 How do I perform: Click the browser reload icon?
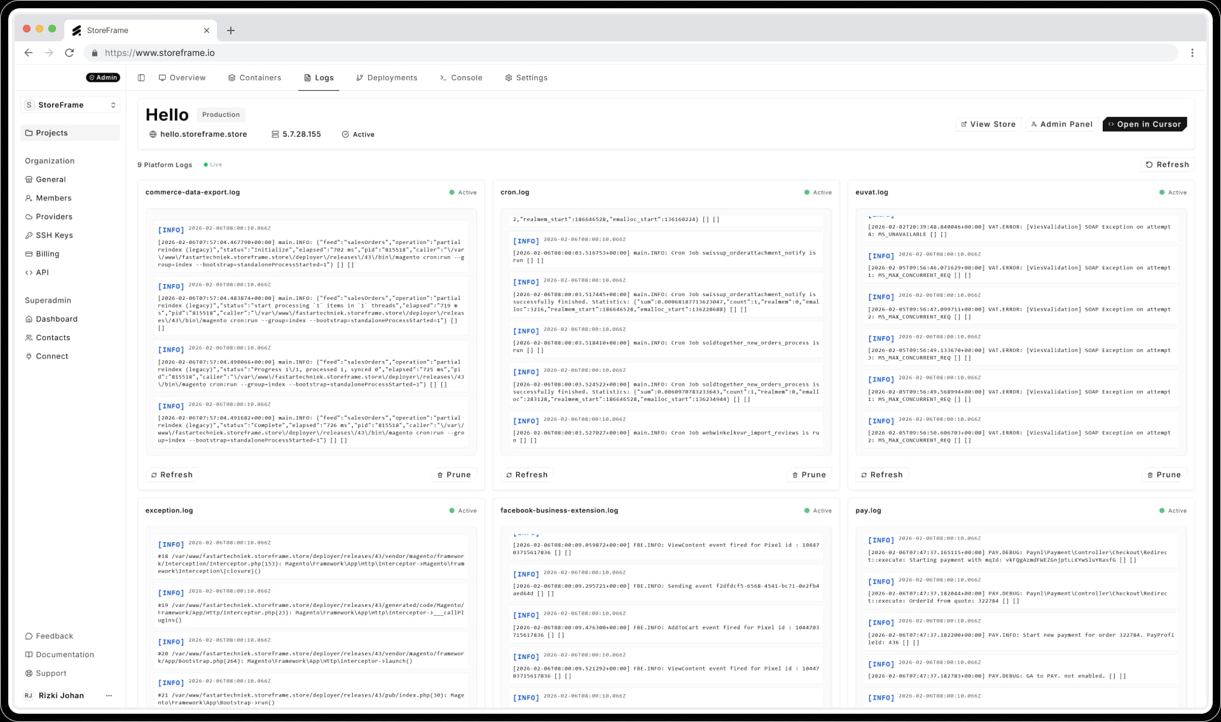(69, 53)
